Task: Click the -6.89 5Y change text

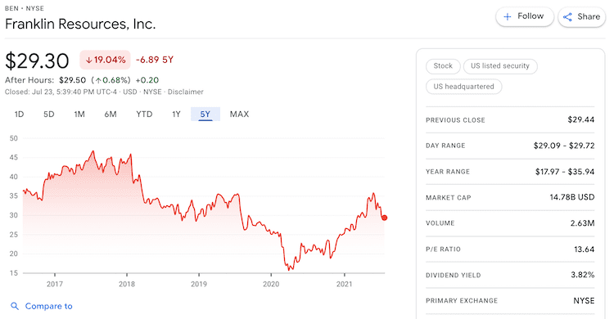Action: tap(155, 60)
